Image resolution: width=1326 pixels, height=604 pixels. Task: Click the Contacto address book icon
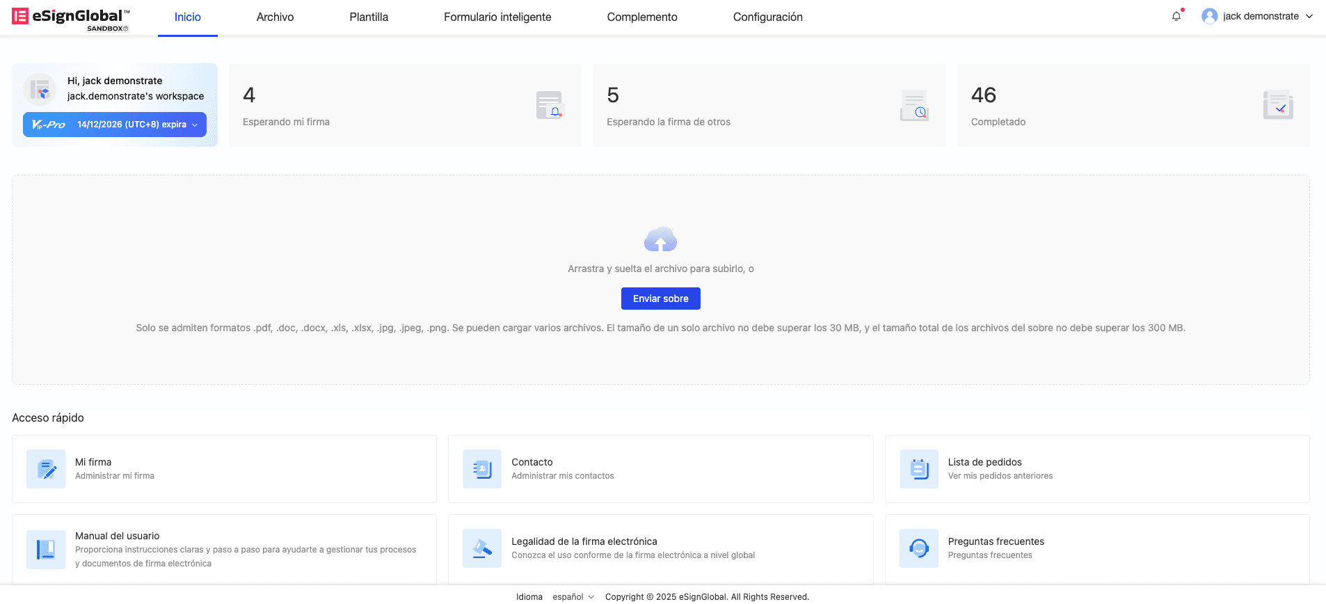(482, 469)
